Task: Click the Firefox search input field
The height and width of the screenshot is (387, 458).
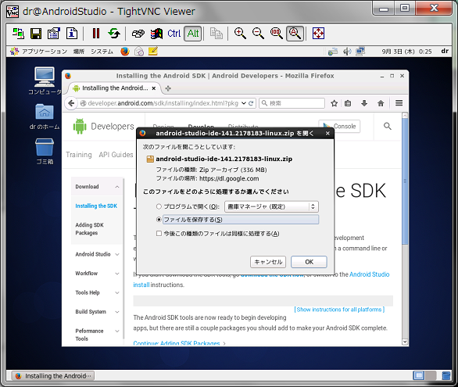Action: coord(292,103)
